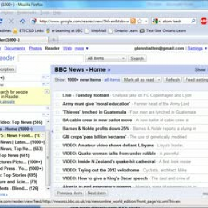The height and width of the screenshot is (208, 208).
Task: Star the 'Thieves lynched in Guatemala' item
Action: coord(57,112)
